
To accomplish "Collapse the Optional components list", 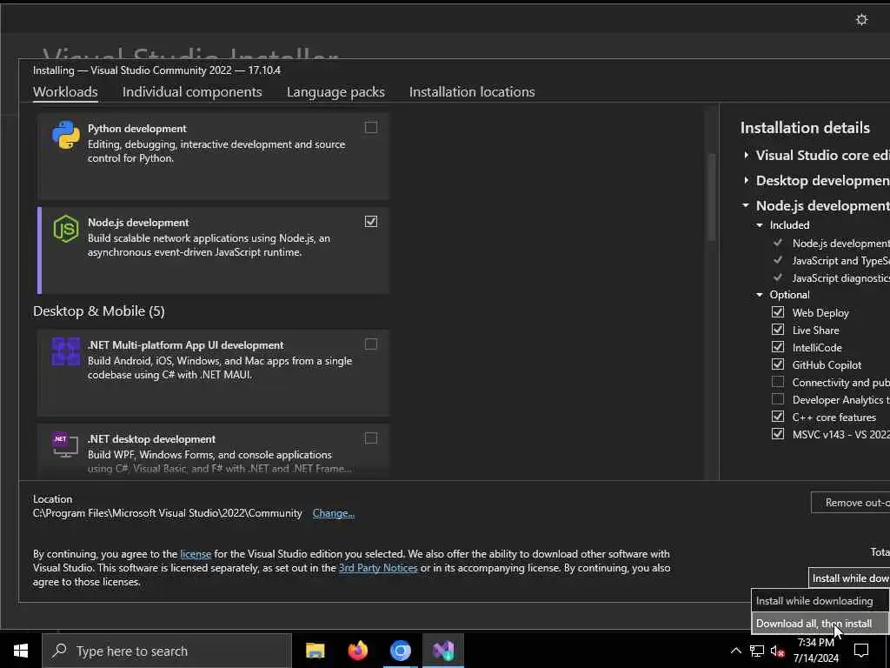I will [760, 295].
